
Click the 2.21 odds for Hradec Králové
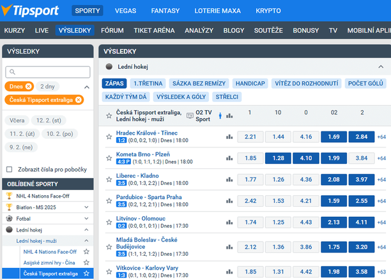[250, 136]
